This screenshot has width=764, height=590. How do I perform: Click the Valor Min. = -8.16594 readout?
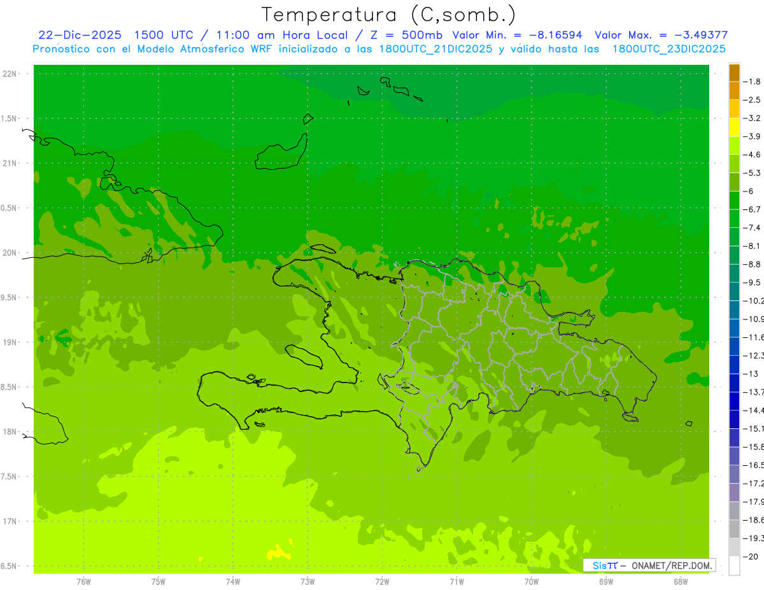tap(517, 35)
